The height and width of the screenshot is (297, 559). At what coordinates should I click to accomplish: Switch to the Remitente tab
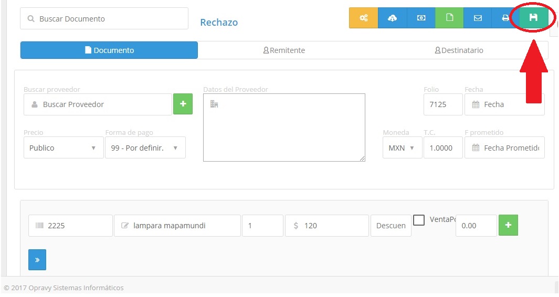[x=284, y=50]
